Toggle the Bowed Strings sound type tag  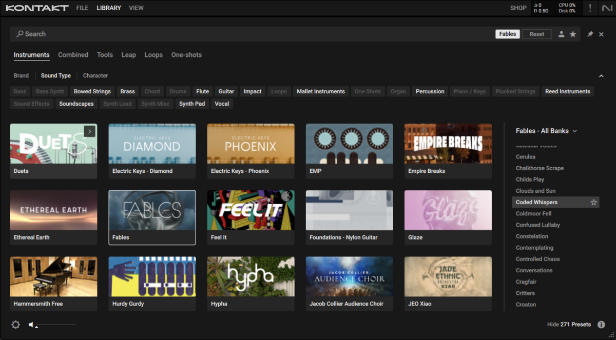click(x=92, y=91)
